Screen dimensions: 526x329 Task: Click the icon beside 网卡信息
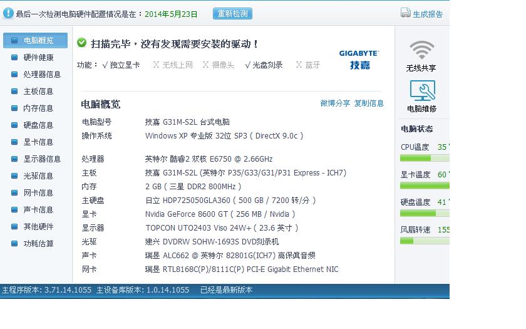click(14, 193)
